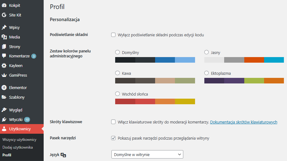Open the keyboard shortcuts documentation link
Image resolution: width=287 pixels, height=161 pixels.
243,122
